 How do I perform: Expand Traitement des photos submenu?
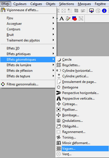(x=28, y=40)
